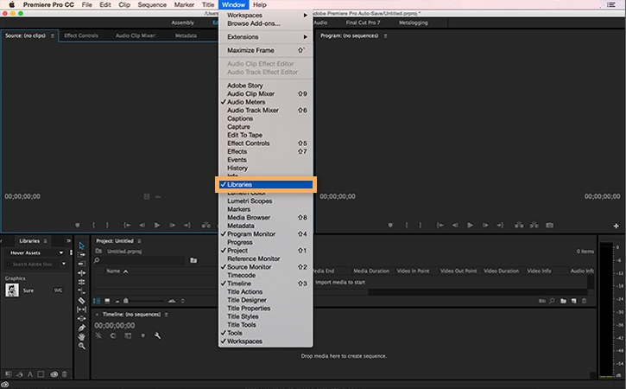
Task: Select the Razor tool
Action: click(81, 300)
